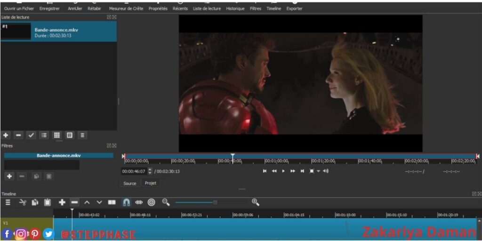Switch to the Projet tab

(151, 183)
